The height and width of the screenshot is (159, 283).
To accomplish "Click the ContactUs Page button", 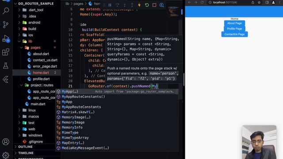I will (234, 34).
